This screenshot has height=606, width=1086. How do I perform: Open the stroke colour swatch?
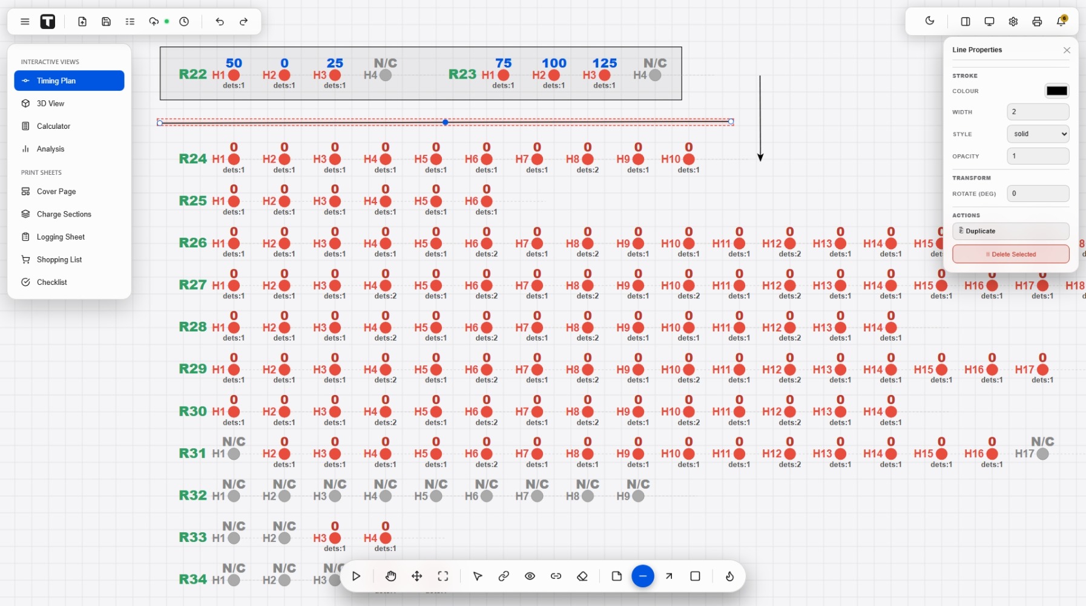(1057, 91)
